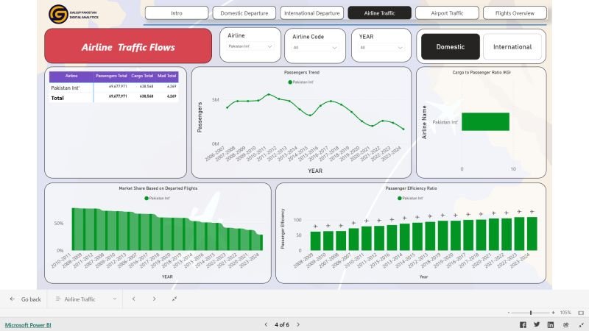Click the Gallup Pakistan logo icon
Image resolution: width=589 pixels, height=331 pixels.
(57, 13)
